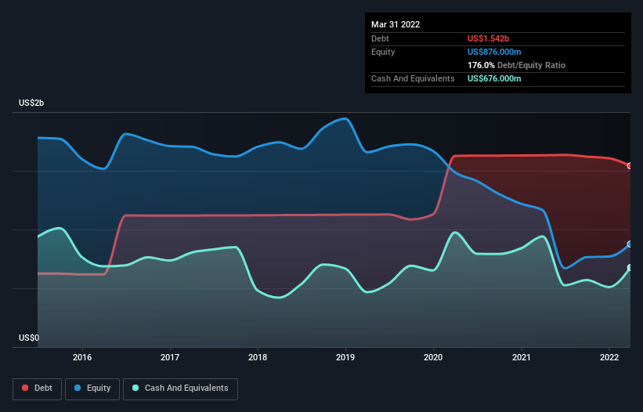The height and width of the screenshot is (412, 643).
Task: Click the Debt label in tooltip
Action: pos(380,38)
